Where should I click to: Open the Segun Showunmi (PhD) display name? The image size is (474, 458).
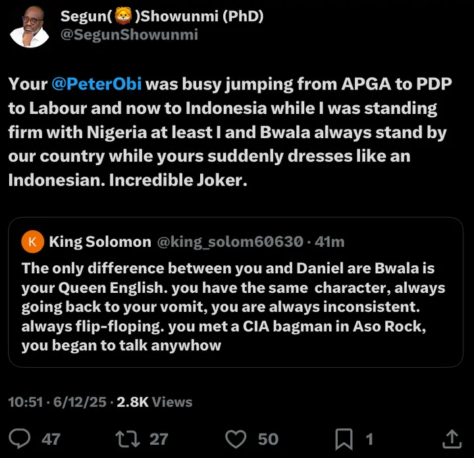point(162,16)
